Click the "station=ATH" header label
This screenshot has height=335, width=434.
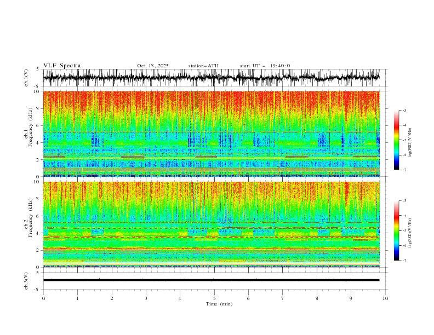pyautogui.click(x=203, y=66)
